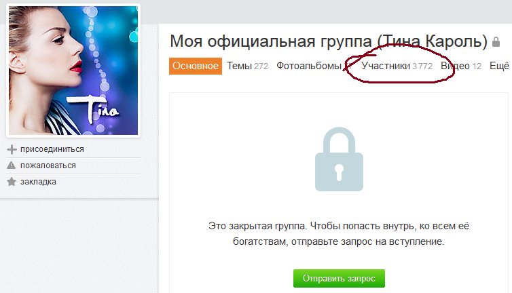Click the присоединиться link text
This screenshot has width=512, height=293.
52,149
